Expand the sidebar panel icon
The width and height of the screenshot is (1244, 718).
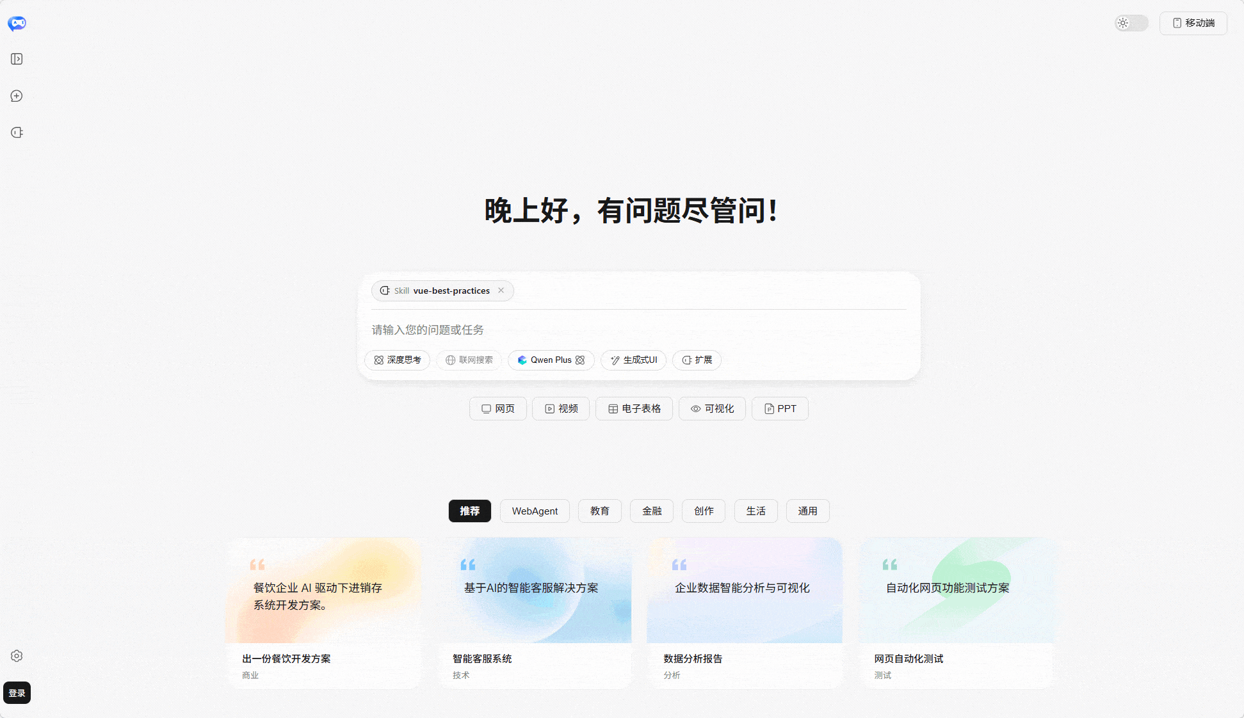17,59
